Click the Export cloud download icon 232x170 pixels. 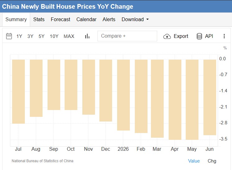pos(167,36)
